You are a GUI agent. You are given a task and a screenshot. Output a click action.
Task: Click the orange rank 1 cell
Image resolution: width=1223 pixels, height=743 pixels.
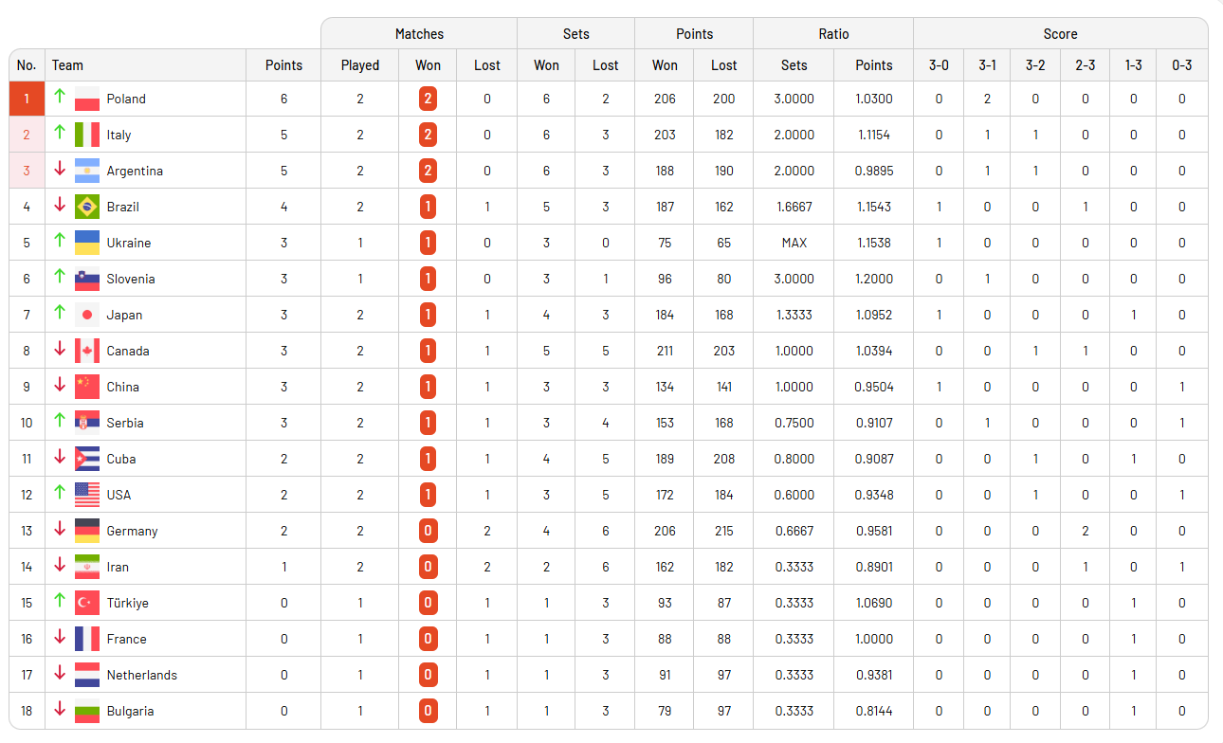[x=27, y=99]
